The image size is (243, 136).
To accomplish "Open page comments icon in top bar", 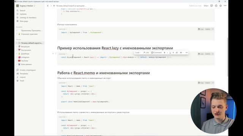I will pos(211,6).
